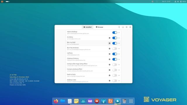Screen dimensions: 187x105
Task: Open the activities menu icon in top-left corner
Action: [x=2, y=1]
